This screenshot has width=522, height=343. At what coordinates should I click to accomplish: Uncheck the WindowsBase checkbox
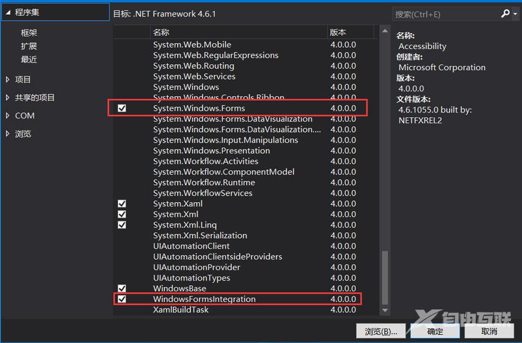pos(122,288)
